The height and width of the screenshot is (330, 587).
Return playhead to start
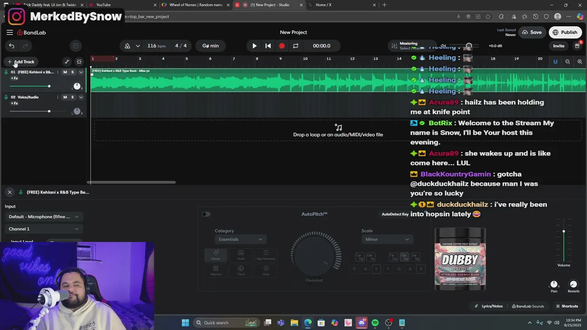(268, 46)
